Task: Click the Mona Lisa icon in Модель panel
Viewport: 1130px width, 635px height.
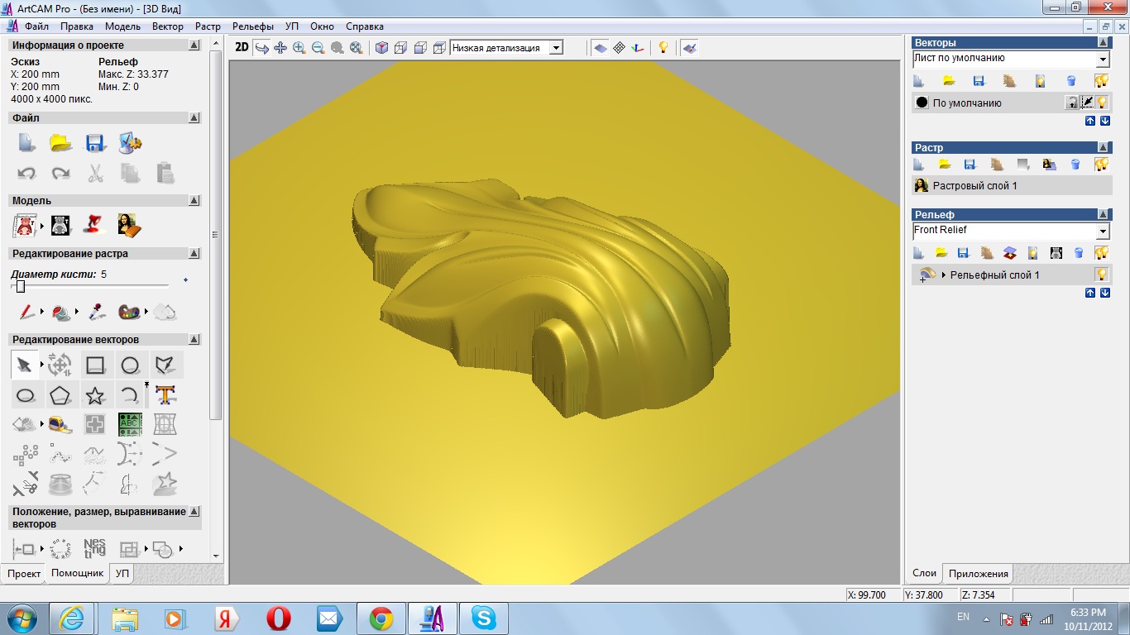Action: click(x=129, y=225)
